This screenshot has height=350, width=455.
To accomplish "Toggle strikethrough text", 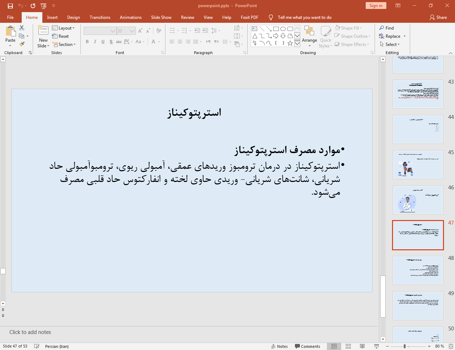I will (119, 42).
